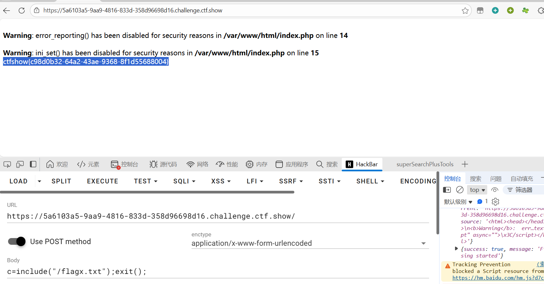Click LOAD in HackBar
The image size is (544, 284).
tap(18, 181)
